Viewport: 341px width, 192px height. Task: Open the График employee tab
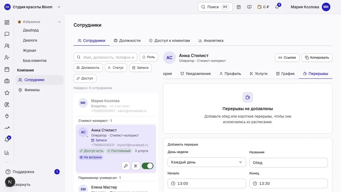pos(285,74)
